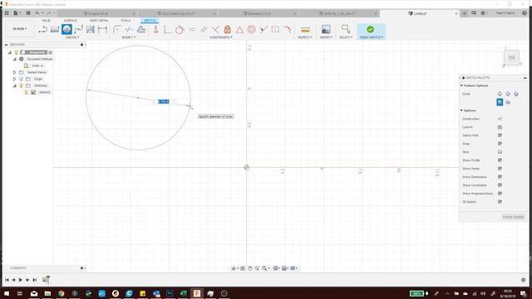Apply the Perpendicular constraint
Viewport: 532px width, 299px height.
tap(215, 30)
